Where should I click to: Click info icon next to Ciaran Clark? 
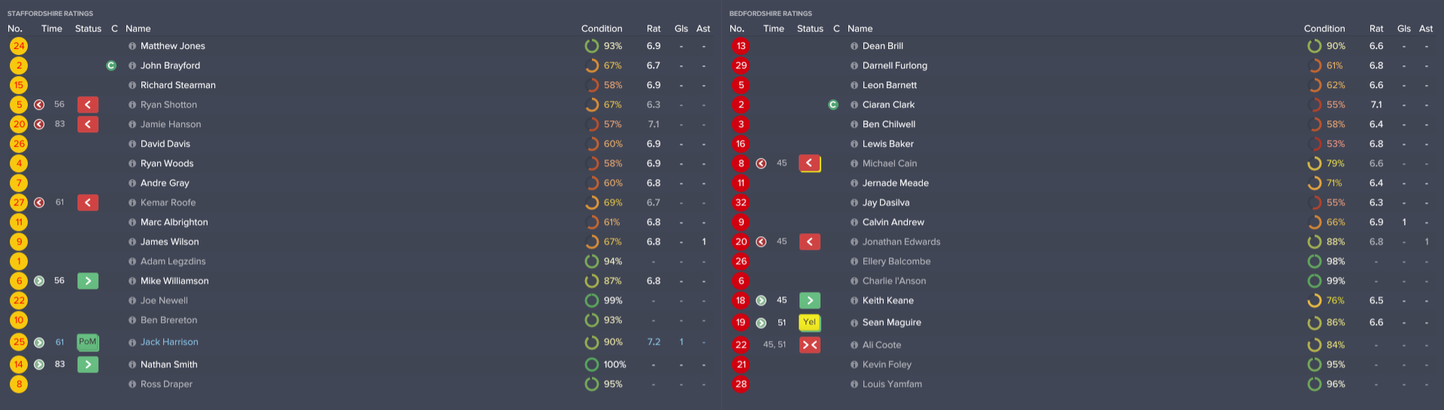[854, 105]
